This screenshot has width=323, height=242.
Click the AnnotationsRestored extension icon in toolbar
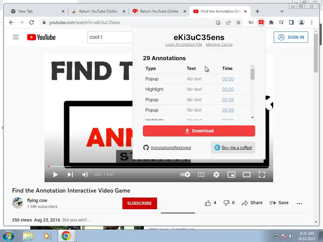261,22
